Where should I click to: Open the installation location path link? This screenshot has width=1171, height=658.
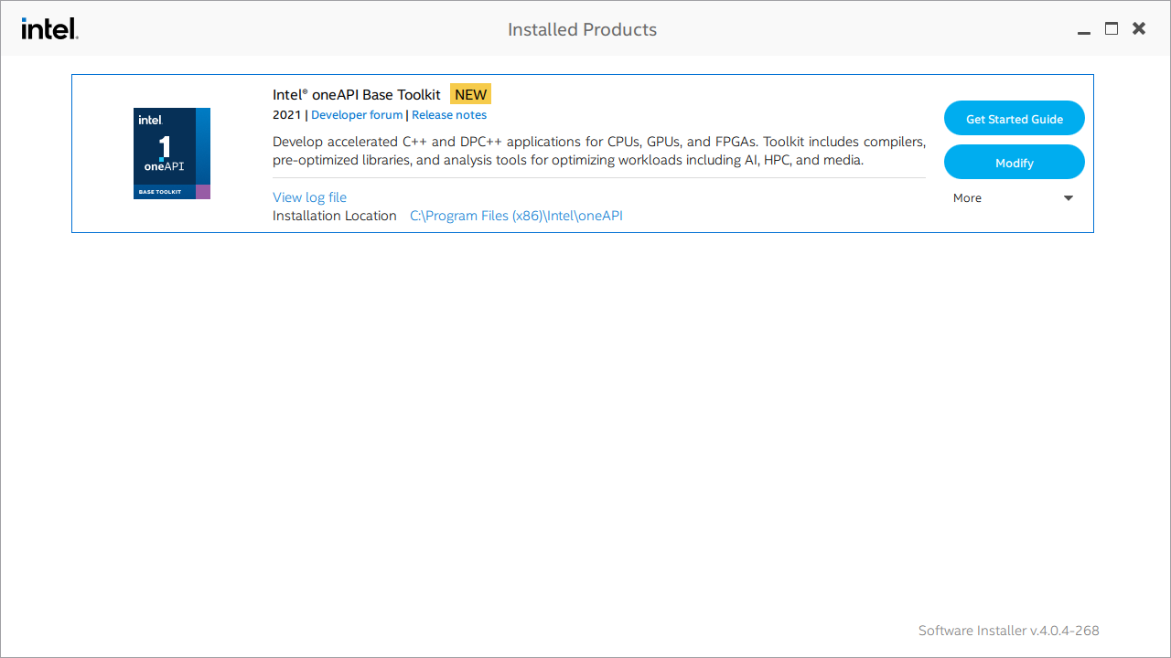(516, 216)
